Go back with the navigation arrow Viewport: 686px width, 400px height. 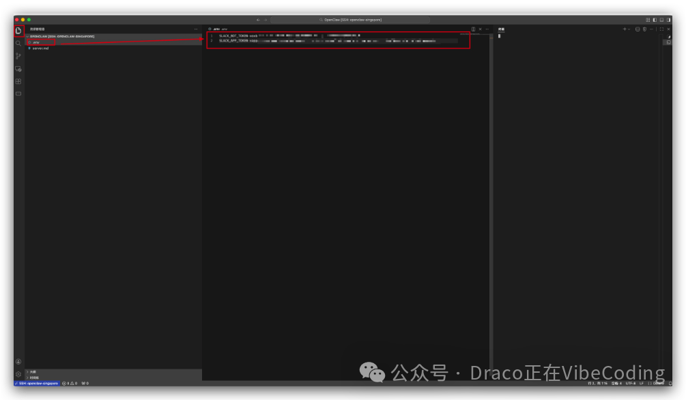pos(258,20)
